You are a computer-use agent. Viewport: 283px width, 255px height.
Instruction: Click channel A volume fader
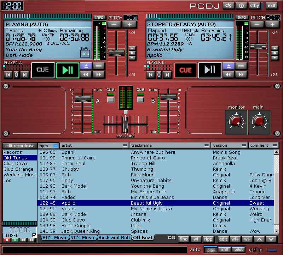pos(83,99)
